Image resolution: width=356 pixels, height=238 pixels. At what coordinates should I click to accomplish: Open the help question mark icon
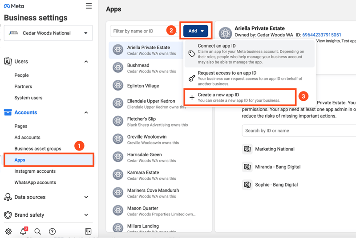[x=52, y=231]
